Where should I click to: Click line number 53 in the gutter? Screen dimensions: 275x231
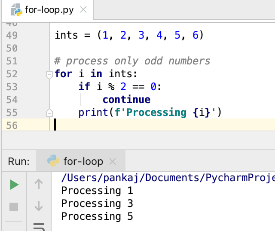12,87
